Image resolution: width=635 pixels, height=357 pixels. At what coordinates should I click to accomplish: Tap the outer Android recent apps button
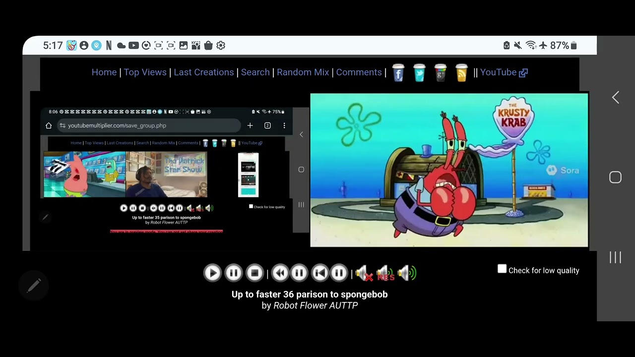615,257
